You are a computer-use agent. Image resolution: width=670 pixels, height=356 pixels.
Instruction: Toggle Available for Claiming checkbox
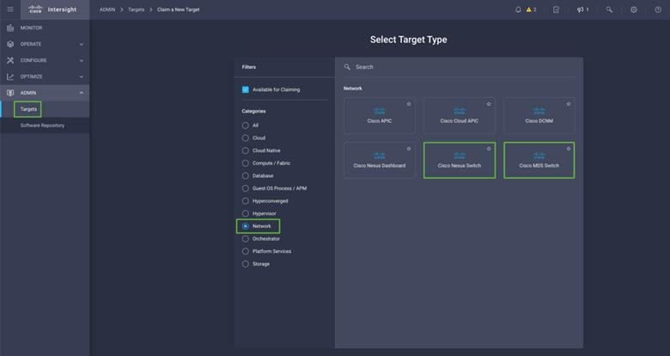[246, 89]
